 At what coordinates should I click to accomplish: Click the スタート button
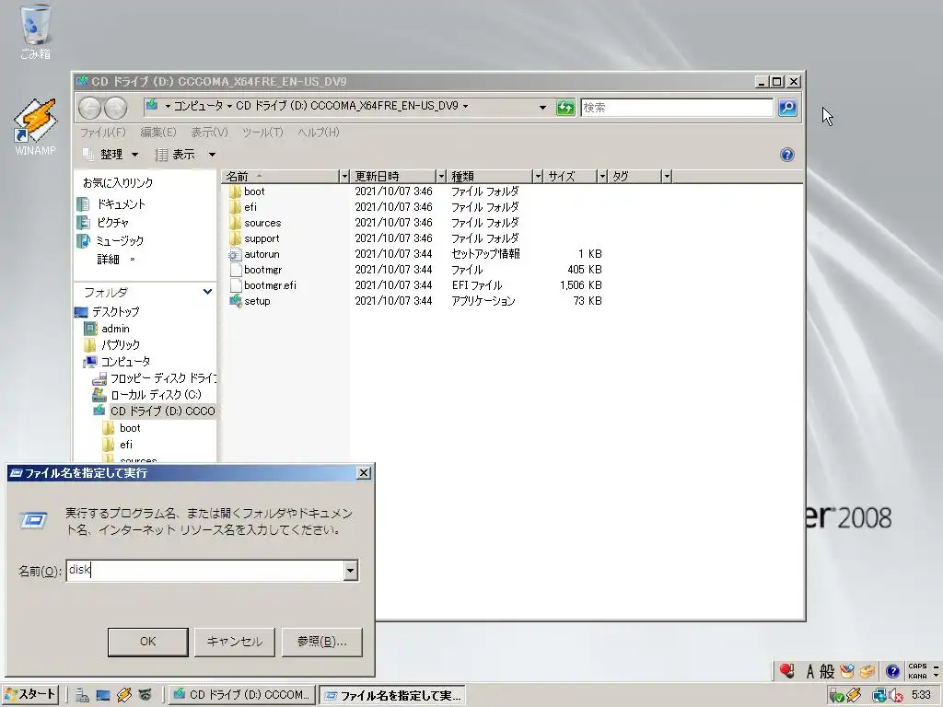pyautogui.click(x=29, y=695)
